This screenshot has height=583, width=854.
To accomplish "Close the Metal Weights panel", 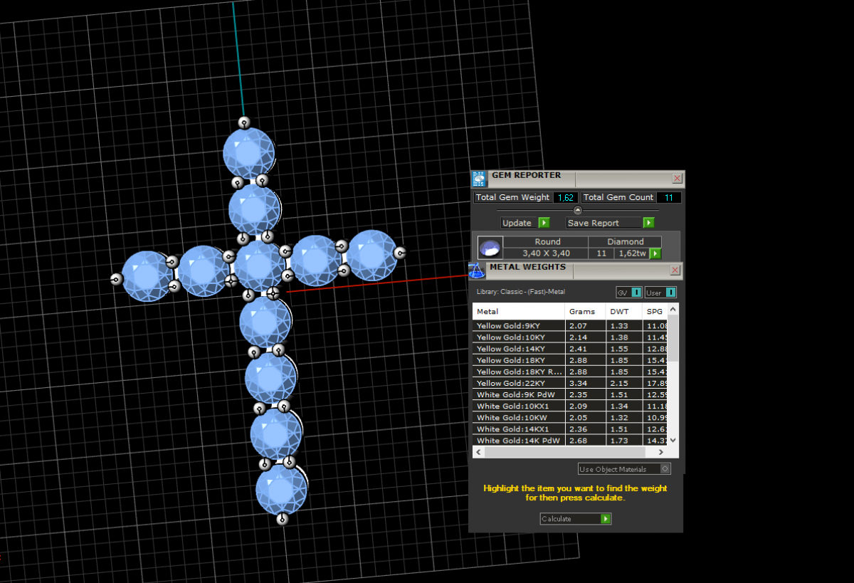I will 675,271.
